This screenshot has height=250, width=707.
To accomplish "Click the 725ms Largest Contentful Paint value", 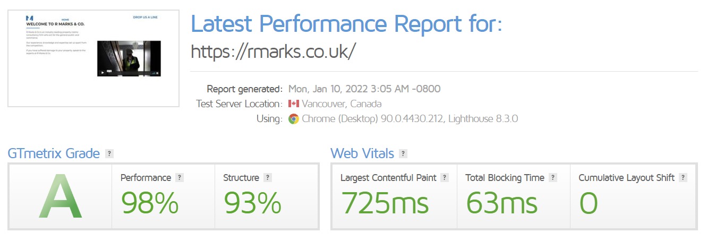I will (x=385, y=203).
